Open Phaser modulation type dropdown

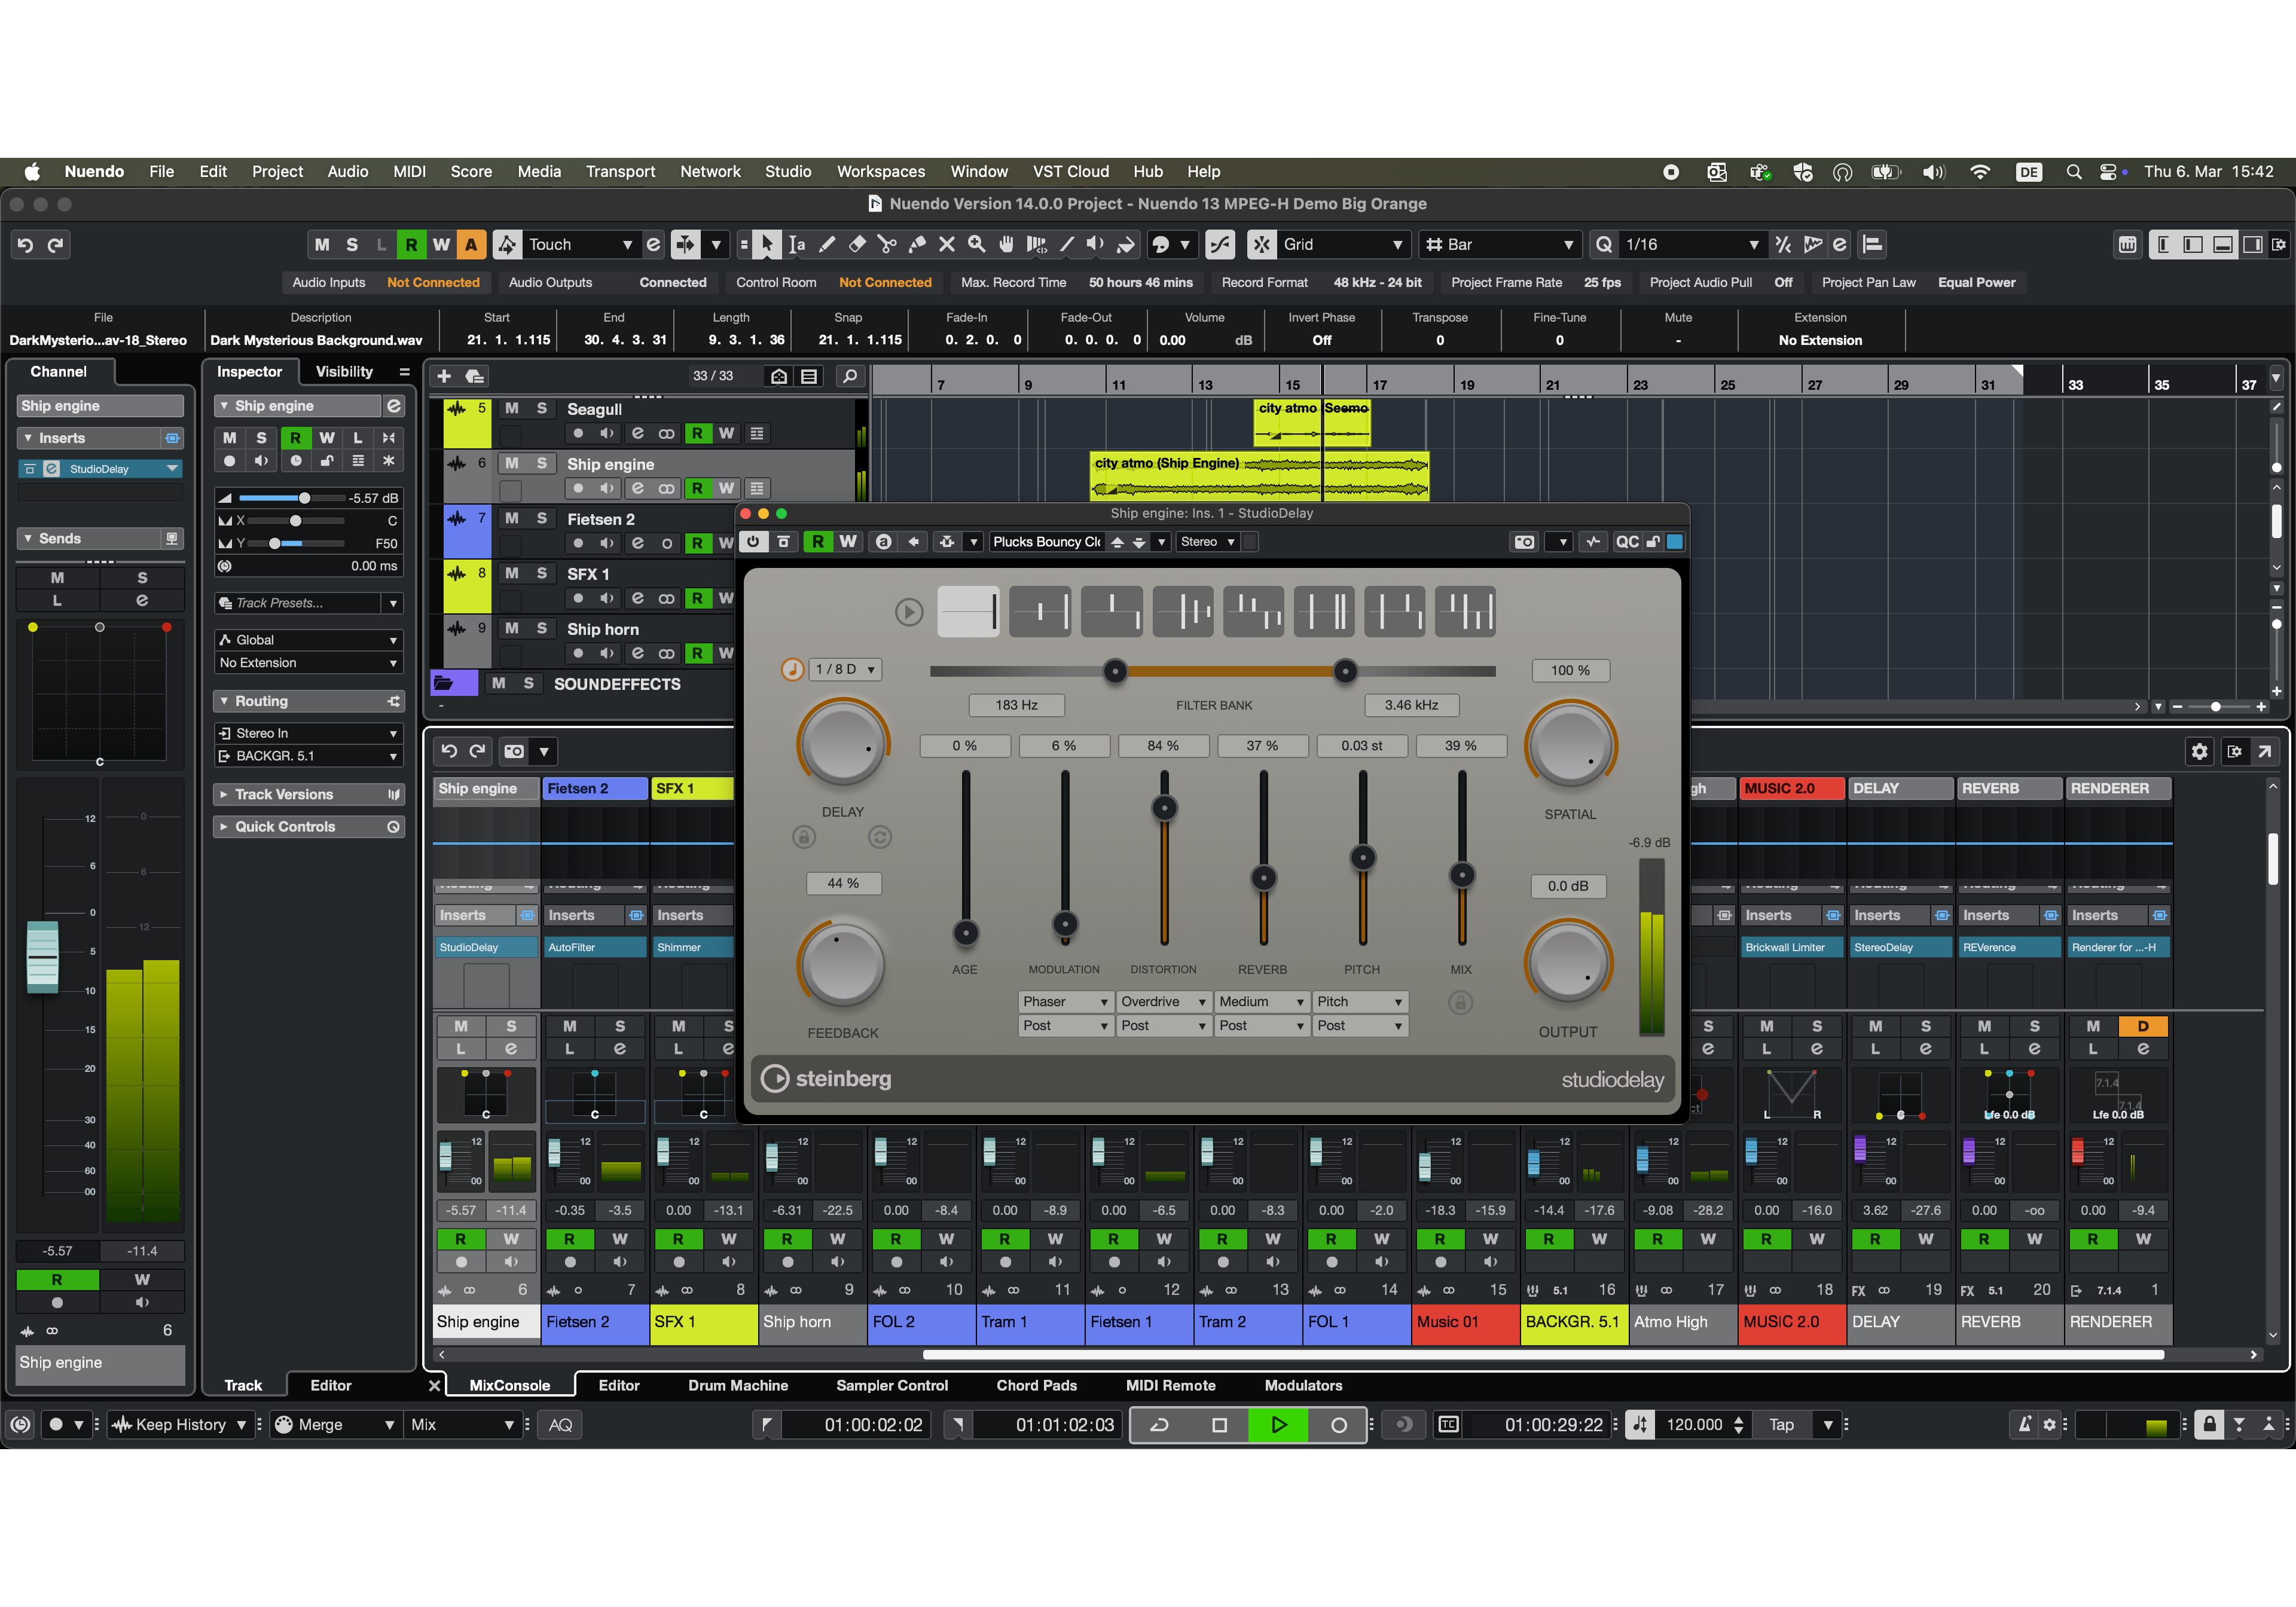click(x=1065, y=1002)
